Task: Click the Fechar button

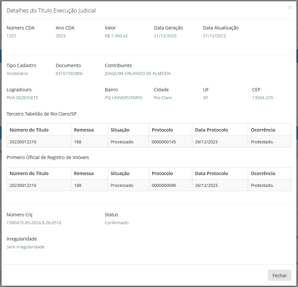Action: (x=279, y=275)
